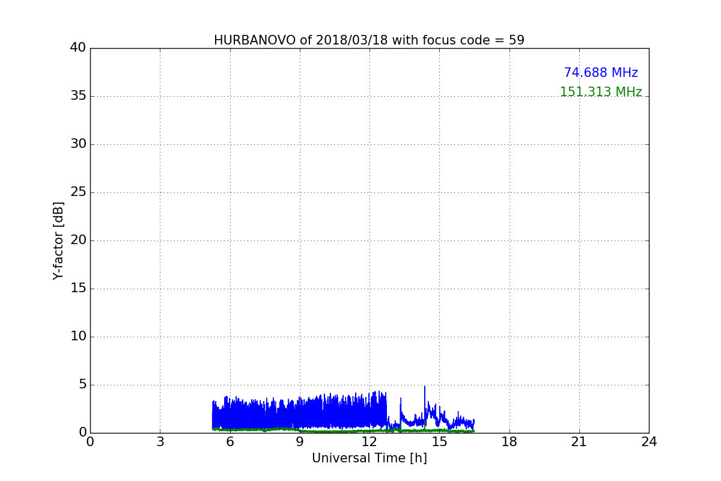The height and width of the screenshot is (481, 721).
Task: Click y-axis tick label 40
Action: pyautogui.click(x=78, y=47)
